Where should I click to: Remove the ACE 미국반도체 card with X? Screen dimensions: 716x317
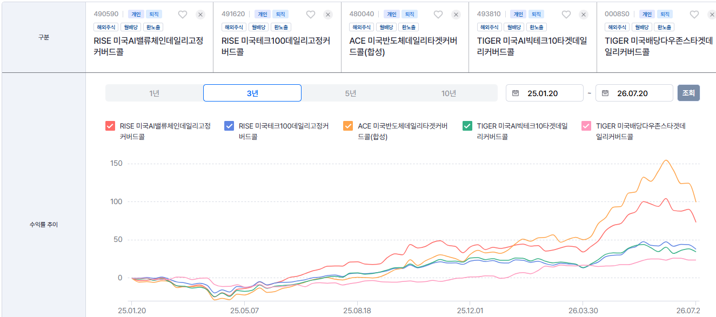click(x=456, y=15)
